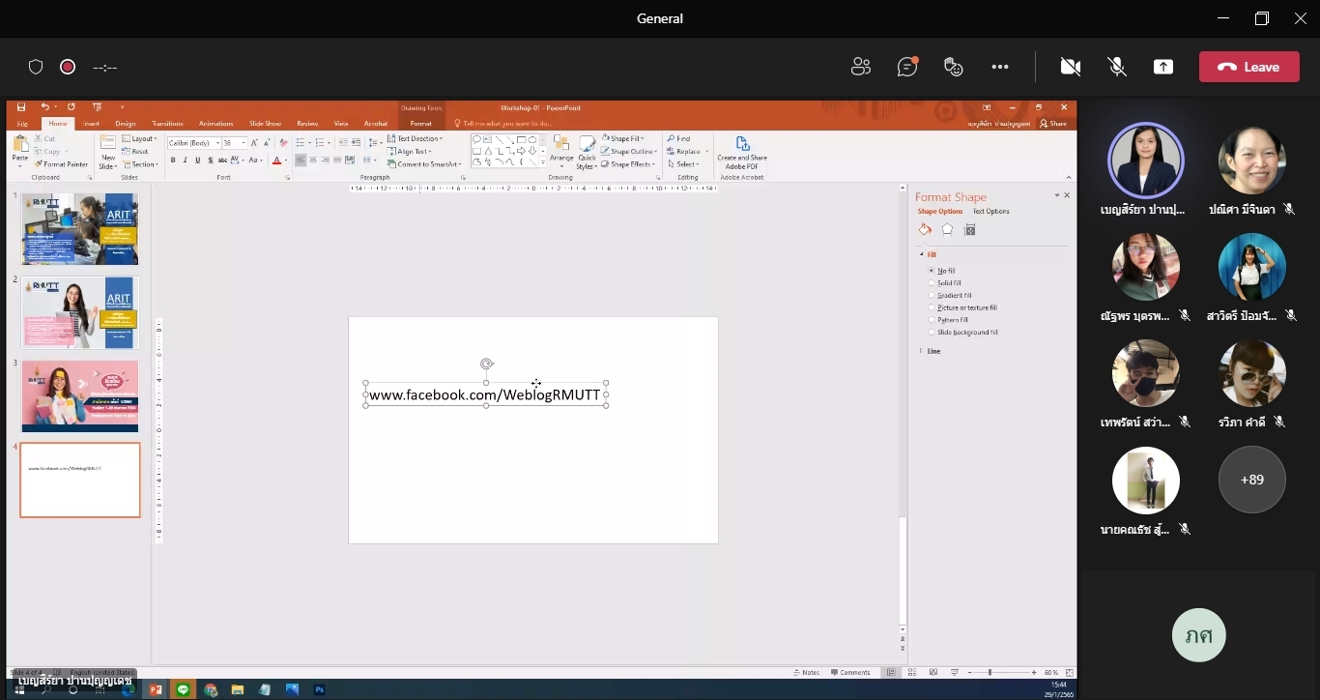Screen dimensions: 1320x700
Task: Adjust the zoom slider in status bar
Action: 990,672
